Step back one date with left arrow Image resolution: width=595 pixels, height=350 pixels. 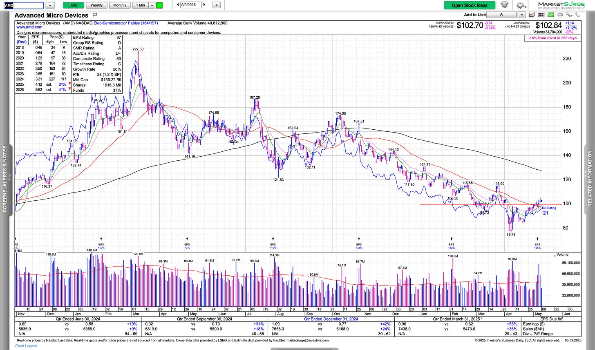pyautogui.click(x=178, y=5)
